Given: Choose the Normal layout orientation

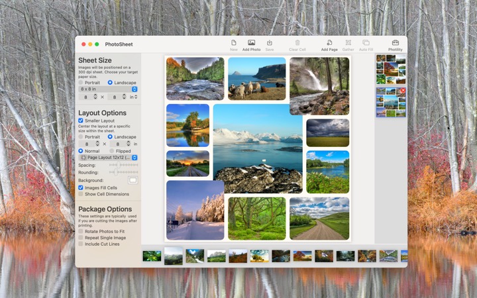Looking at the screenshot, I should click(81, 151).
